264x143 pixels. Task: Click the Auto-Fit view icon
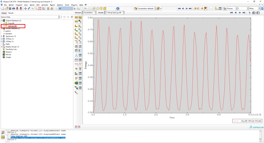40,9
